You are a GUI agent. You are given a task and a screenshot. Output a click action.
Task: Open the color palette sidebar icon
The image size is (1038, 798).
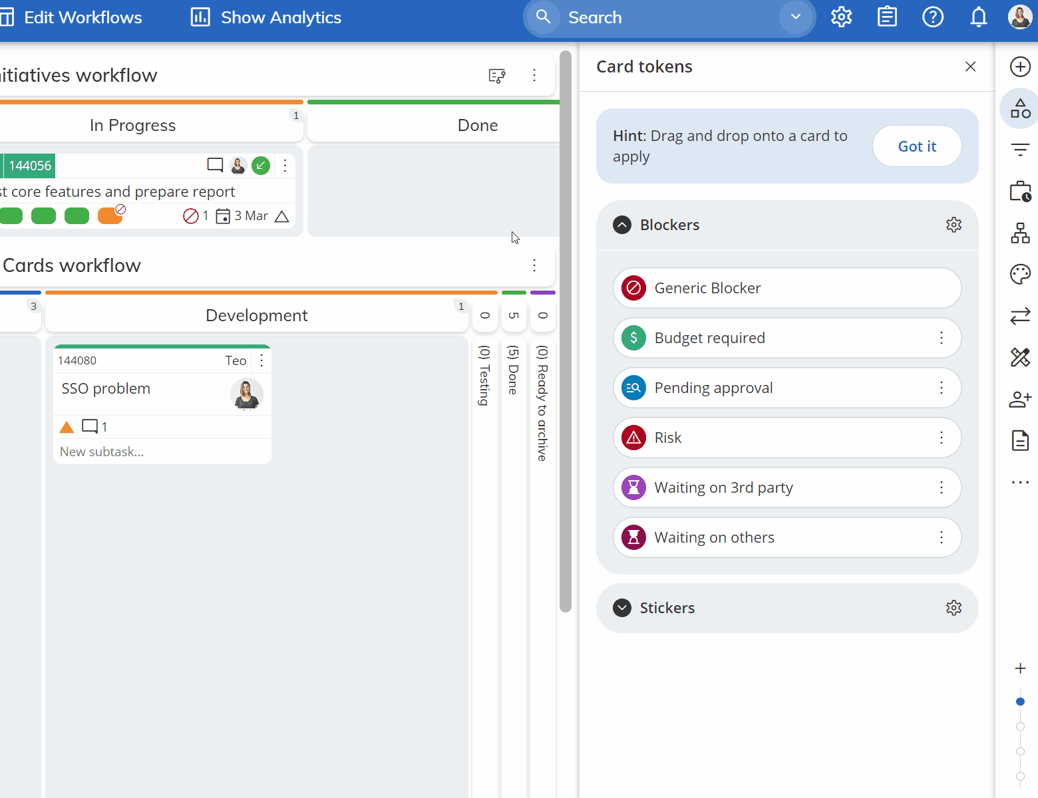coord(1019,274)
